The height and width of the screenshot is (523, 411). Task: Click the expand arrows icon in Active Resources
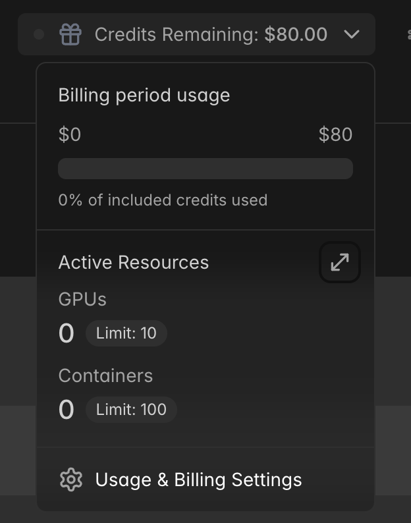tap(340, 262)
